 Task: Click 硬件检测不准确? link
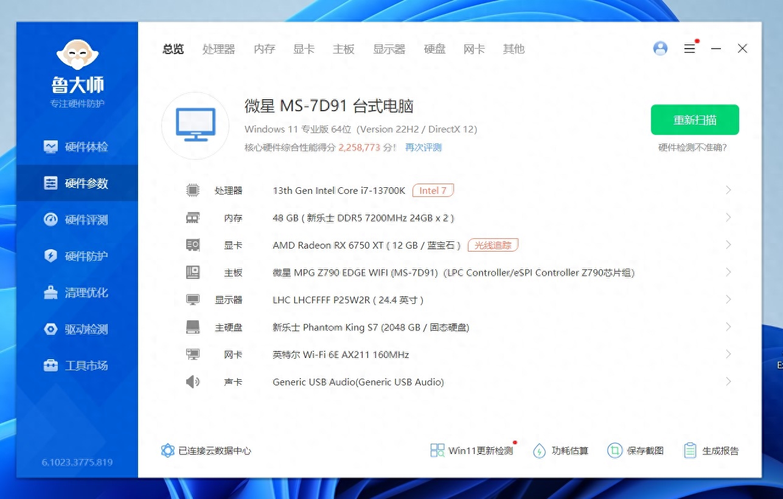tap(693, 147)
